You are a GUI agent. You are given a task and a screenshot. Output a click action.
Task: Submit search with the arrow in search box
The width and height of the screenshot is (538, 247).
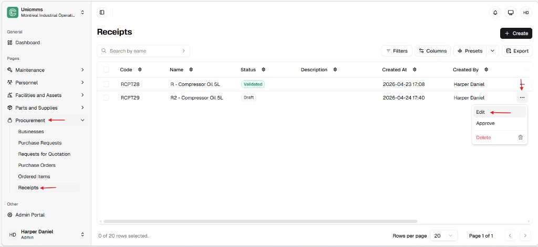(183, 51)
